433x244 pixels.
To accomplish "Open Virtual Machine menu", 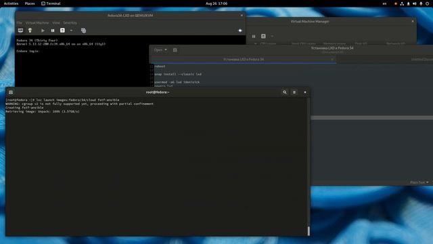I will click(x=37, y=22).
